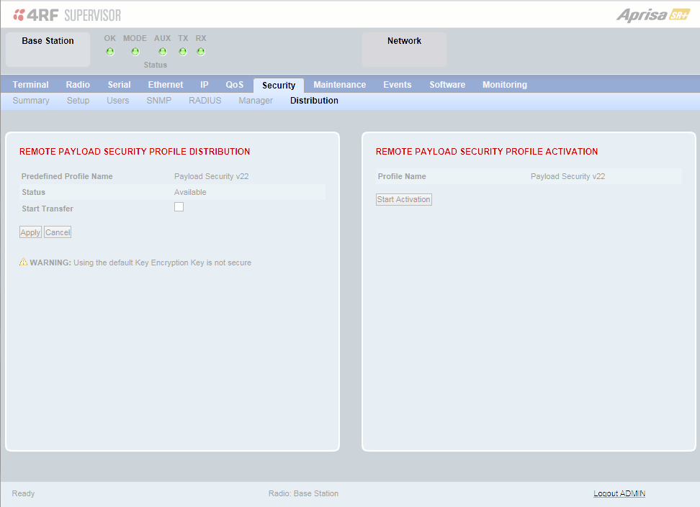The image size is (700, 507).
Task: Switch to the Serial tab
Action: tap(120, 85)
